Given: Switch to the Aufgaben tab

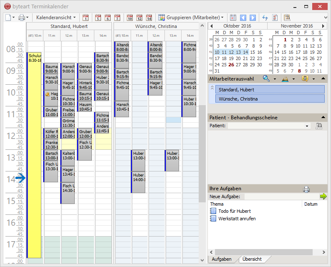Looking at the screenshot, I should pyautogui.click(x=222, y=259).
